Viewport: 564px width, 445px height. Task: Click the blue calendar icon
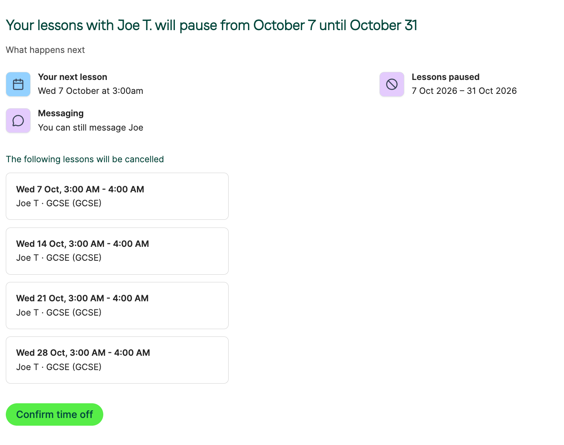18,84
